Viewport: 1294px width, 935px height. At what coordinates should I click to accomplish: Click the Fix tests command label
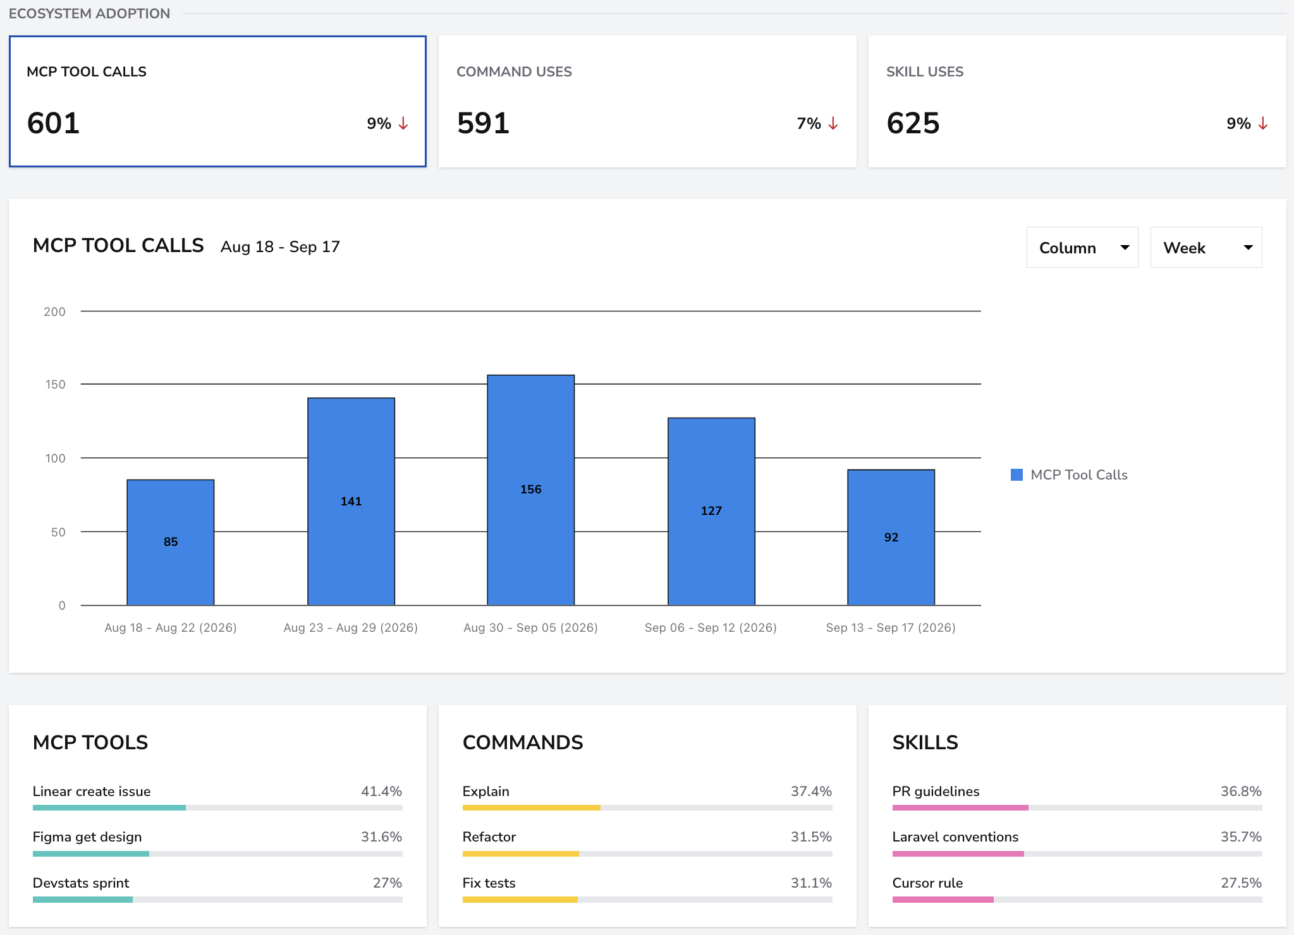(x=489, y=883)
